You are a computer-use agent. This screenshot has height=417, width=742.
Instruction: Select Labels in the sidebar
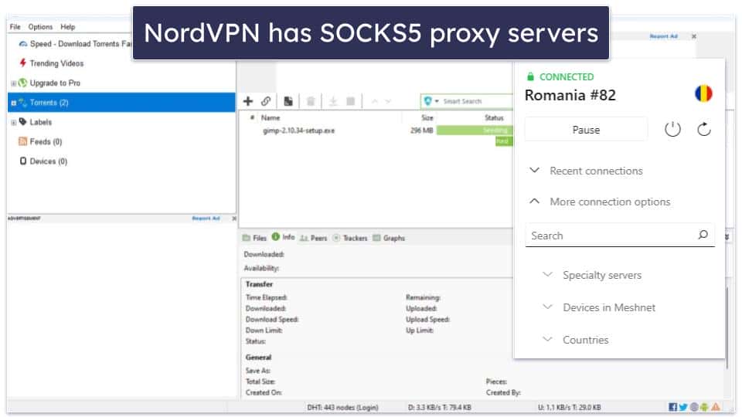(36, 122)
